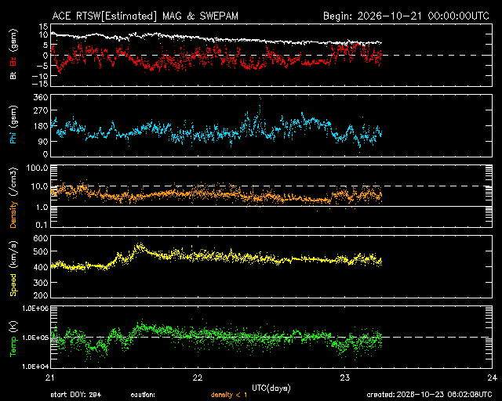The image size is (502, 401).
Task: Select the '-15' tick on Bt Bz axis
Action: pyautogui.click(x=41, y=84)
